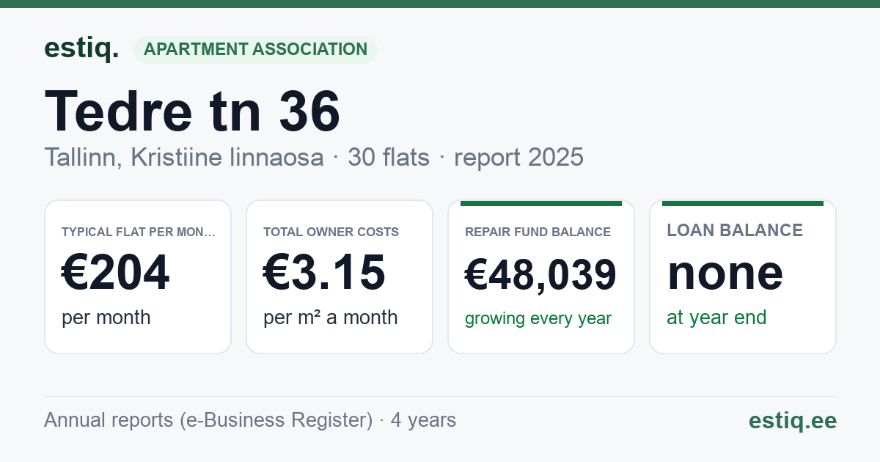
Task: Click the estiq. logo
Action: [81, 48]
